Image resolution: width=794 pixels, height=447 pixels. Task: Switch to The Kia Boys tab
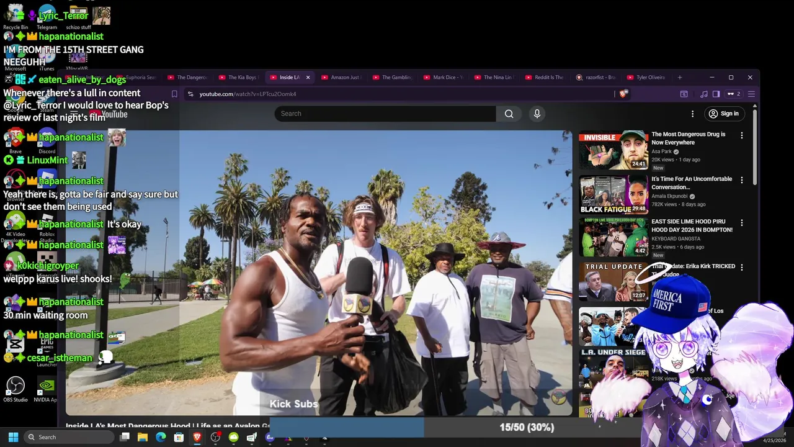point(238,78)
